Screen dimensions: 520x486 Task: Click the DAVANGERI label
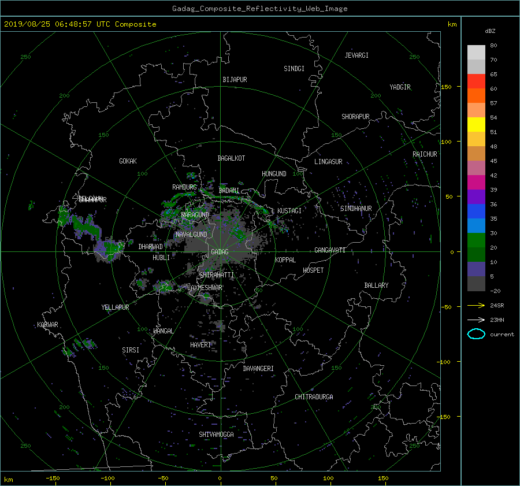(x=258, y=369)
